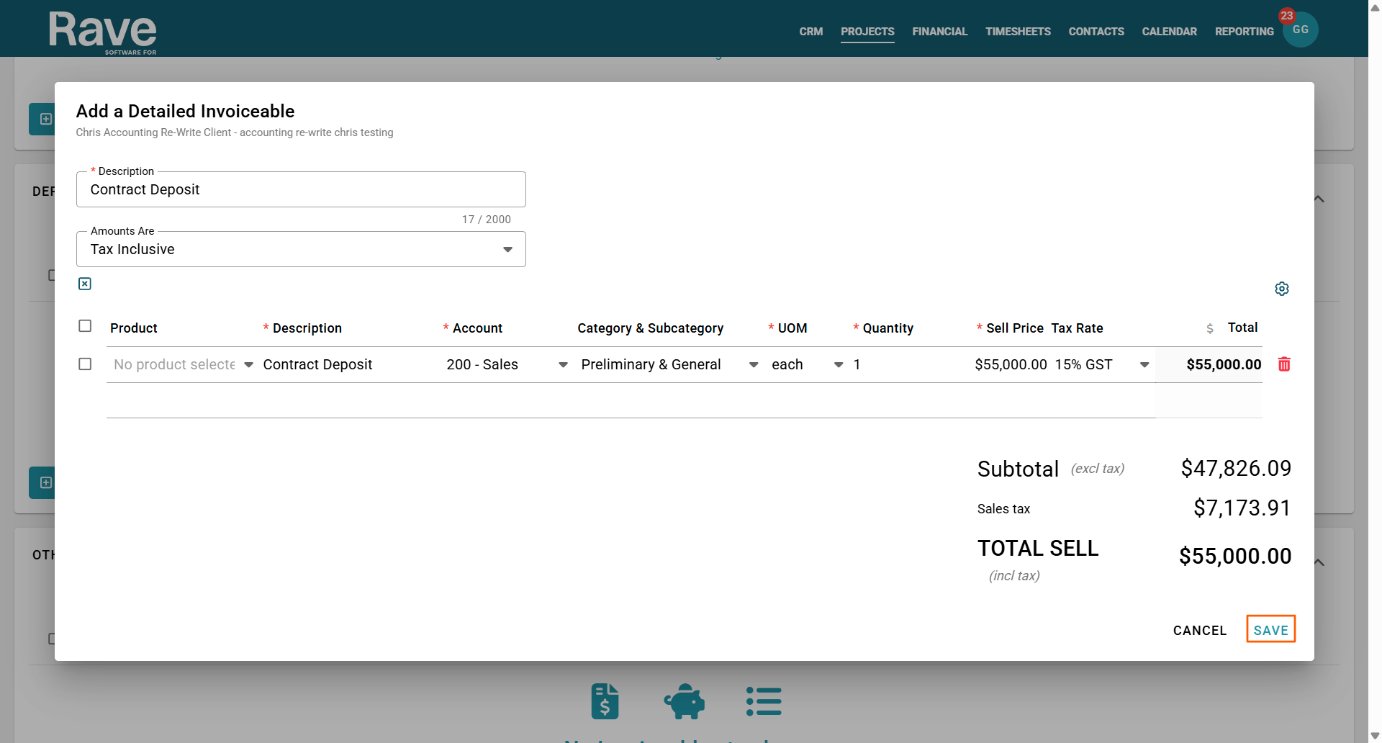Screen dimensions: 1382x743
Task: Click the bulleted list icon
Action: 764,701
